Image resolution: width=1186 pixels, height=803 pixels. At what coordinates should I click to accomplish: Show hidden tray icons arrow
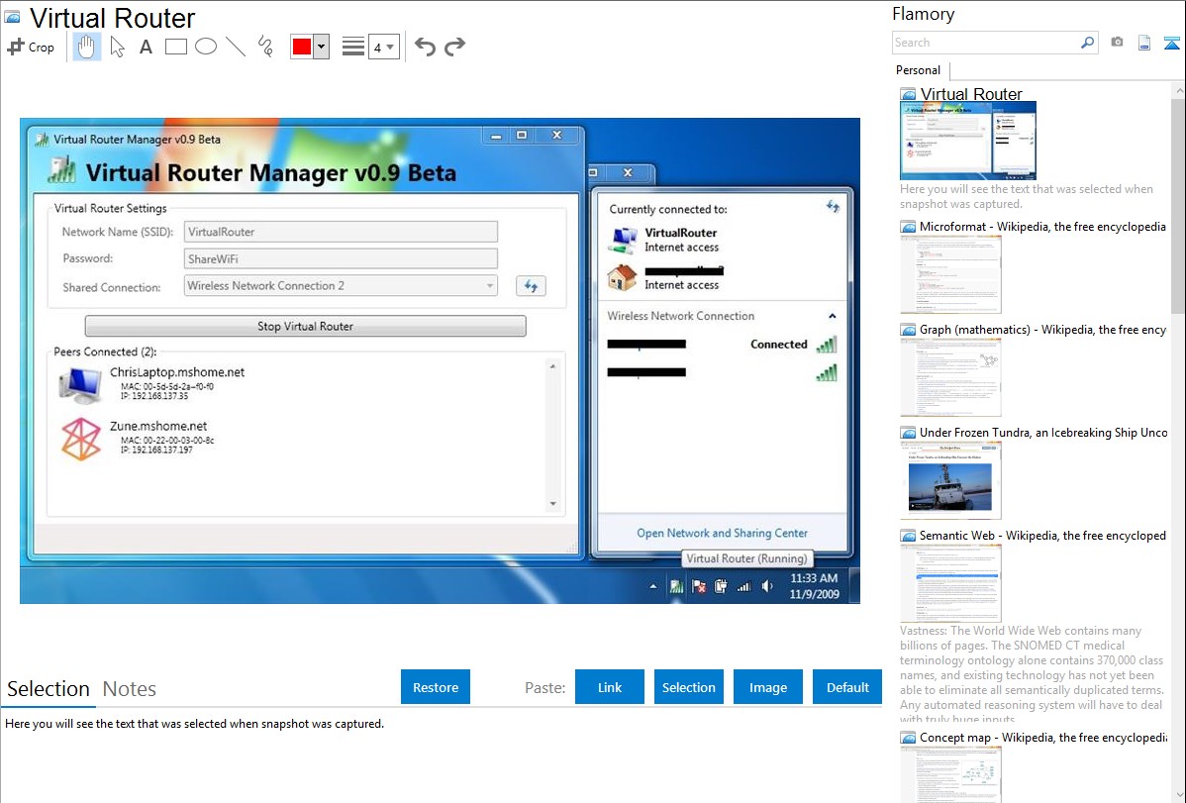coord(652,586)
